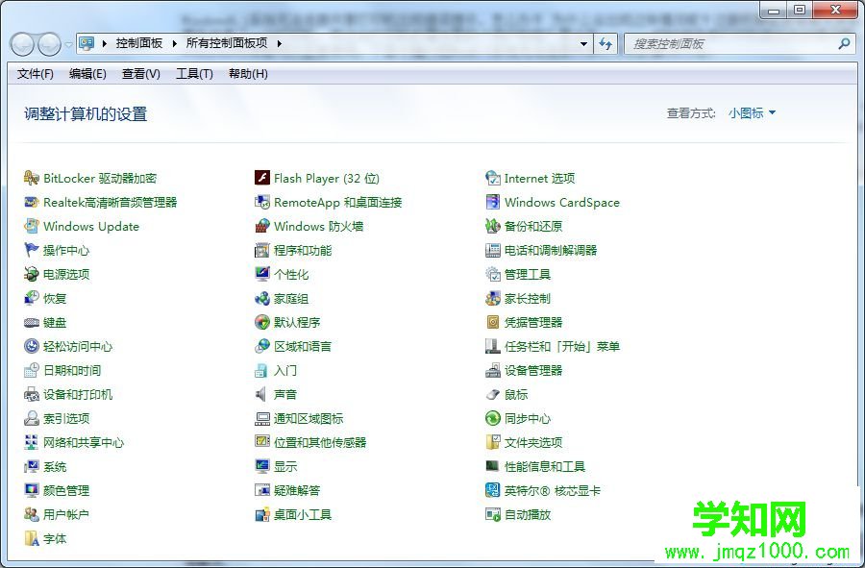The image size is (865, 568).
Task: Expand the arrow before 控制面板 breadcrumb
Action: (x=105, y=43)
